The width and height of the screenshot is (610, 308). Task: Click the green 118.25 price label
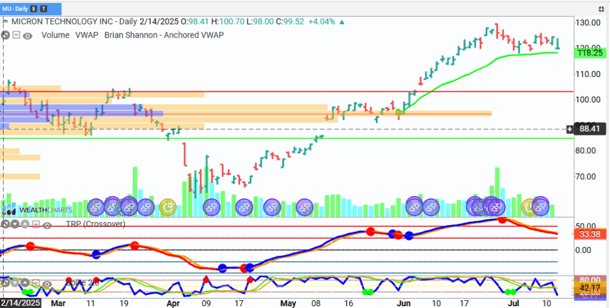coord(590,53)
